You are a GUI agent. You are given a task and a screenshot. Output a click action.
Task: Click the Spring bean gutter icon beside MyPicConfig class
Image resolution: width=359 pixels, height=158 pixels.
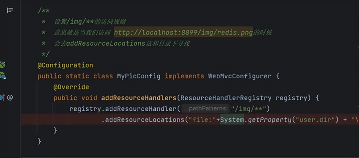click(3, 75)
